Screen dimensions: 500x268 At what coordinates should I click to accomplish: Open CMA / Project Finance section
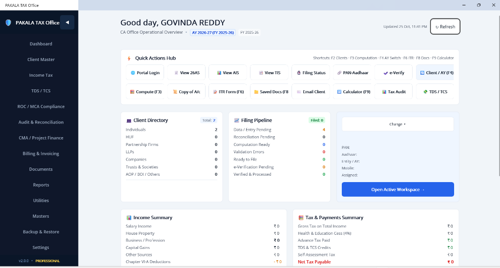click(41, 138)
